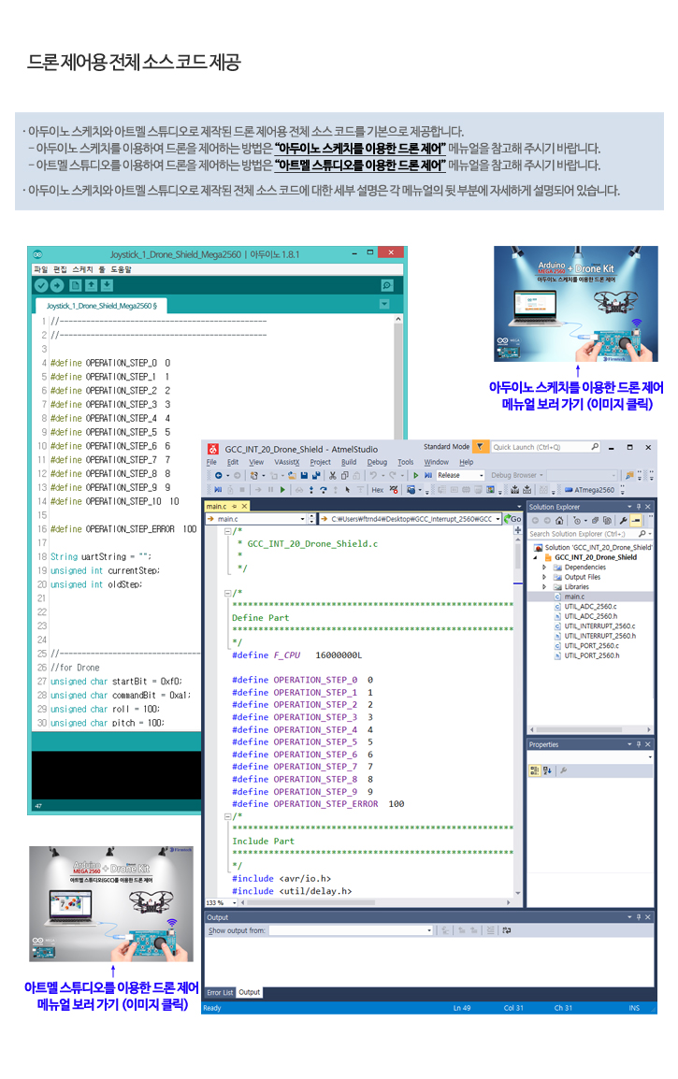Open tab dropdown arrow in Arduino IDE
This screenshot has width=678, height=1079.
tap(384, 304)
